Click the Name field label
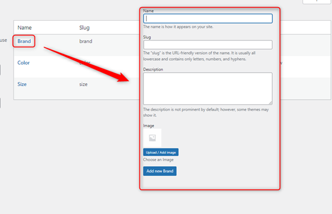Screen dimensions: 332x214 149,11
